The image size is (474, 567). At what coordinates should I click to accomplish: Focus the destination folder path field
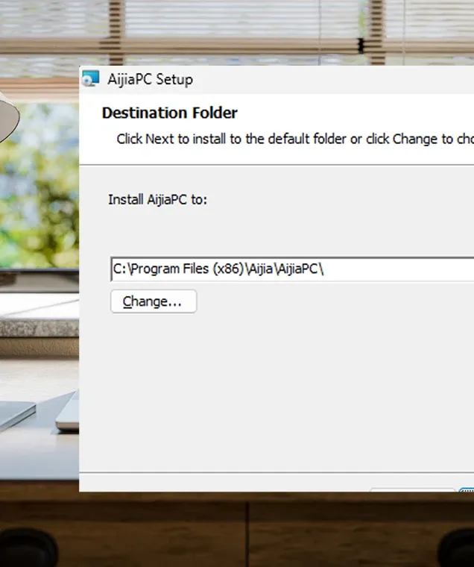(x=292, y=269)
